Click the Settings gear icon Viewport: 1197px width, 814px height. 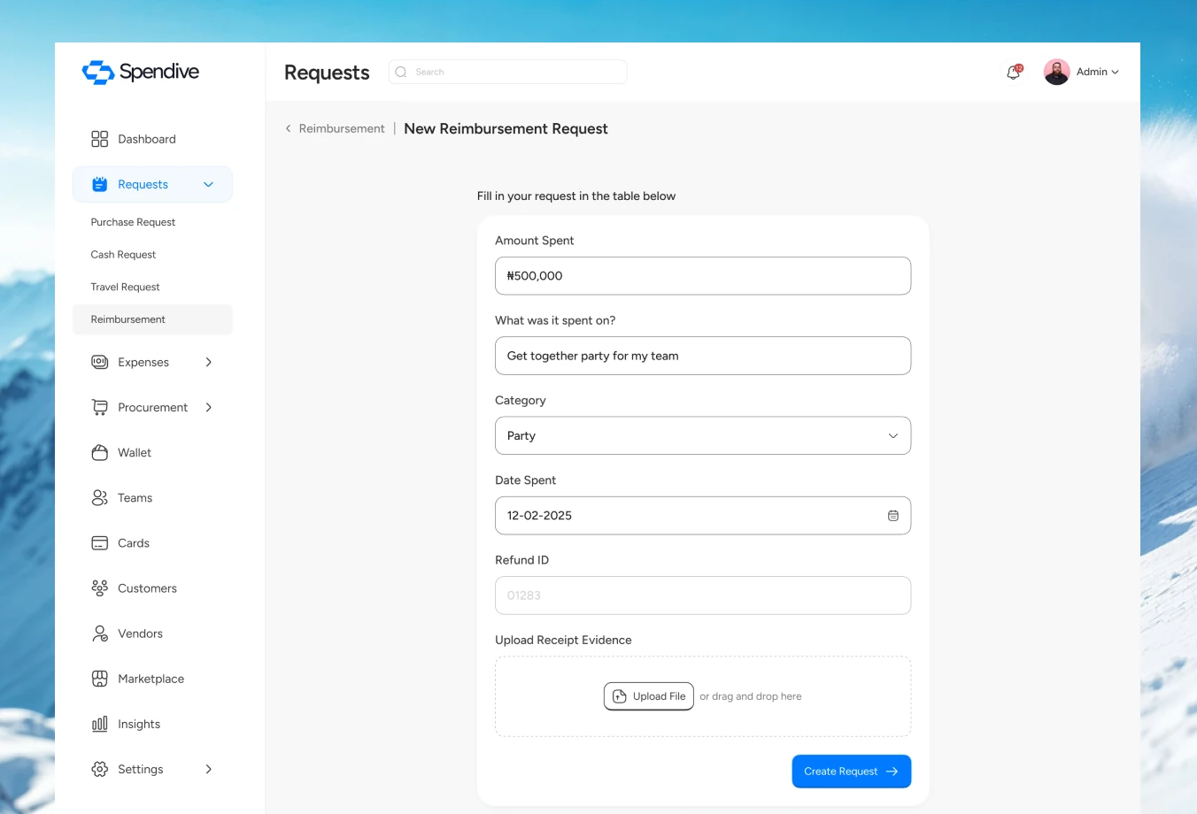click(100, 769)
